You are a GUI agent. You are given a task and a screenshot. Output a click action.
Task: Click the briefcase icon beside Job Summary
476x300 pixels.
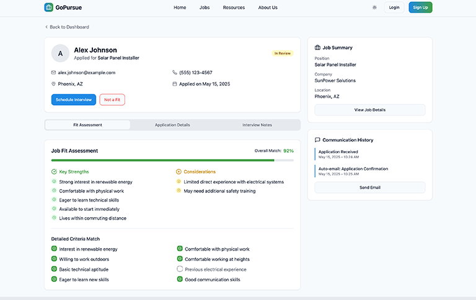pos(317,48)
